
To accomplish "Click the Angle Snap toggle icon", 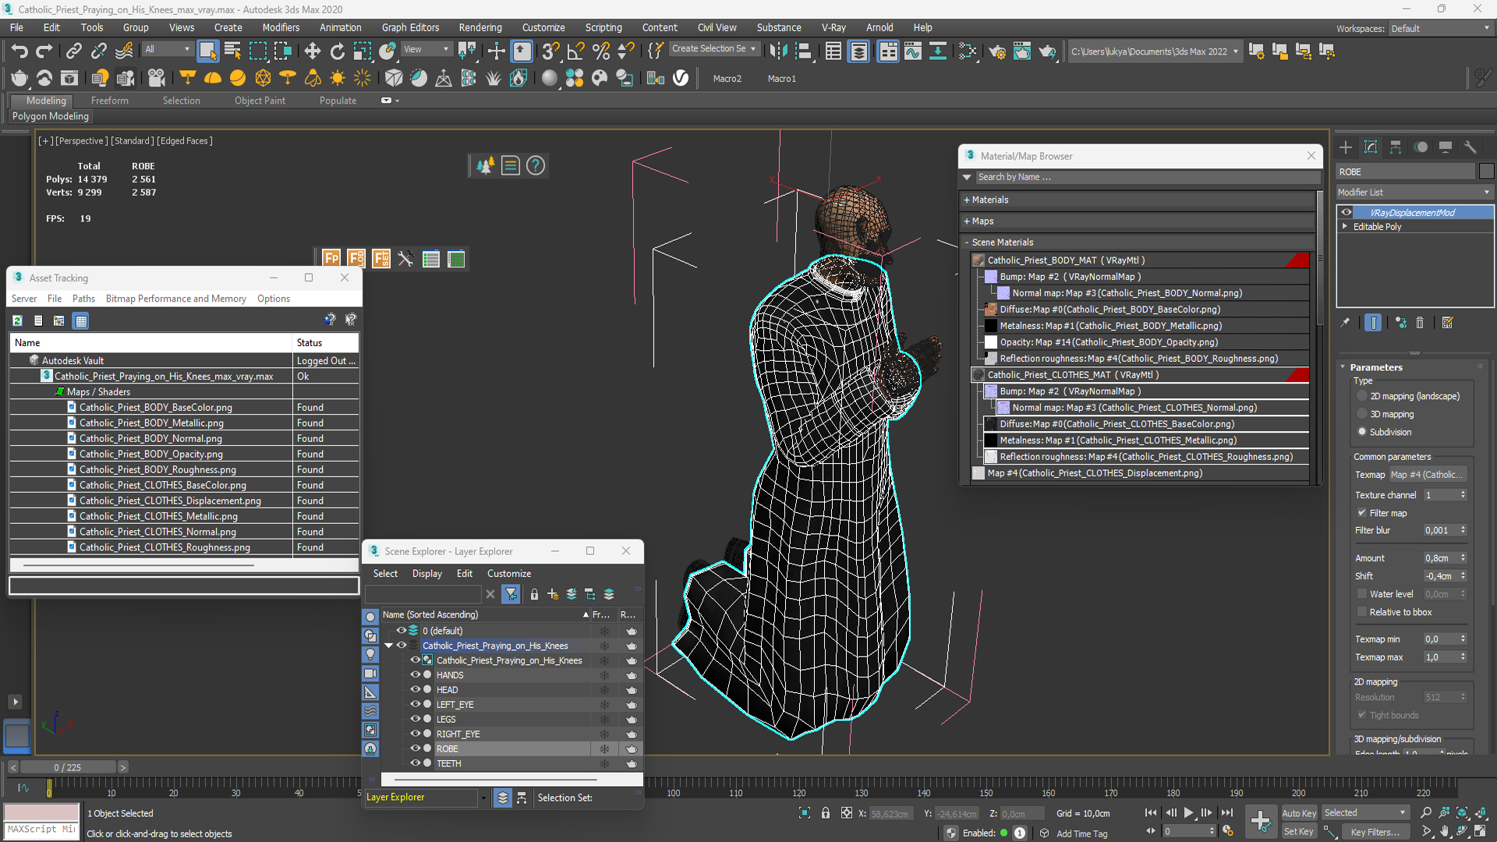I will coord(575,51).
